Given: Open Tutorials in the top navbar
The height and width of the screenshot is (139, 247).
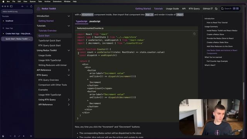Looking at the screenshot, I should [x=158, y=8].
